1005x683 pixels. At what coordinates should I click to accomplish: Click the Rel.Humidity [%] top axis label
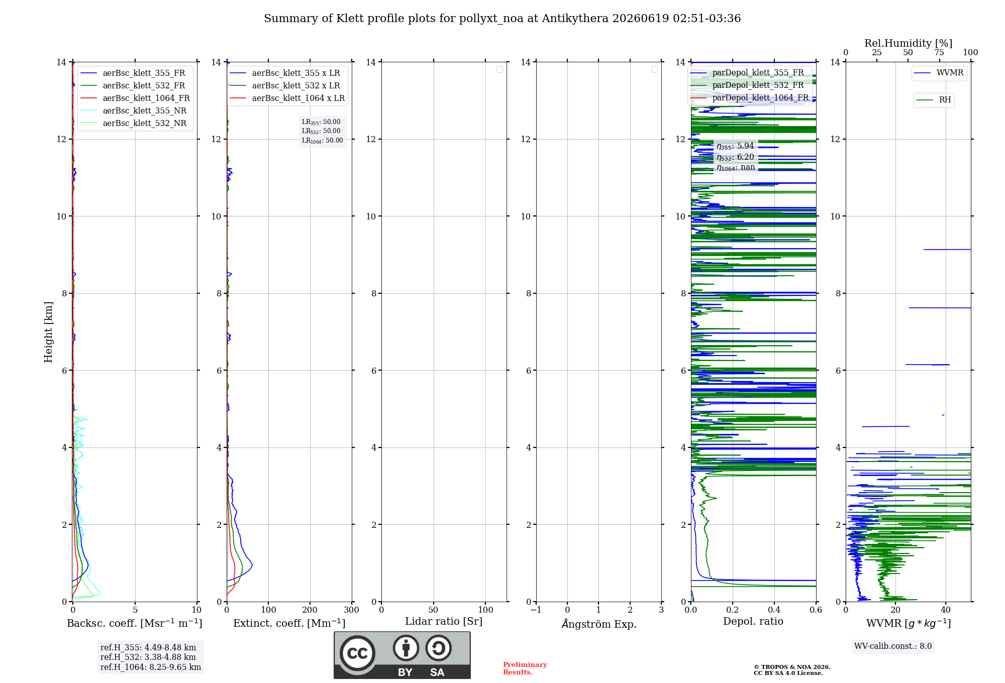tap(909, 43)
